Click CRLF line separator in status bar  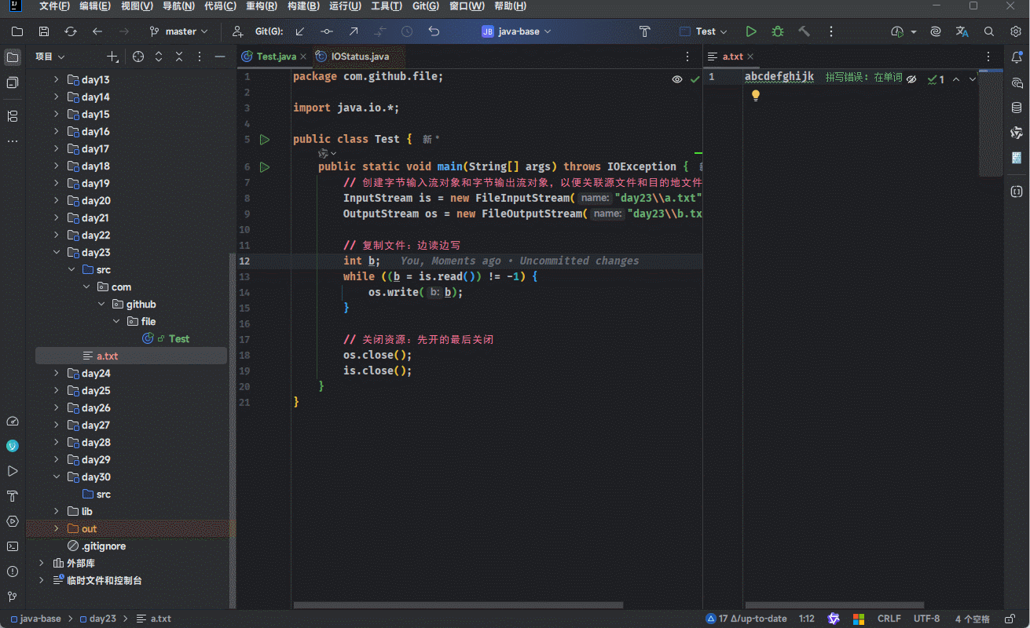click(x=889, y=619)
